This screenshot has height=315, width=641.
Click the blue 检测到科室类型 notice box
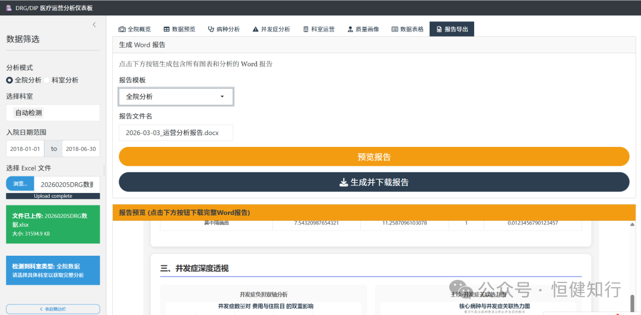point(53,270)
